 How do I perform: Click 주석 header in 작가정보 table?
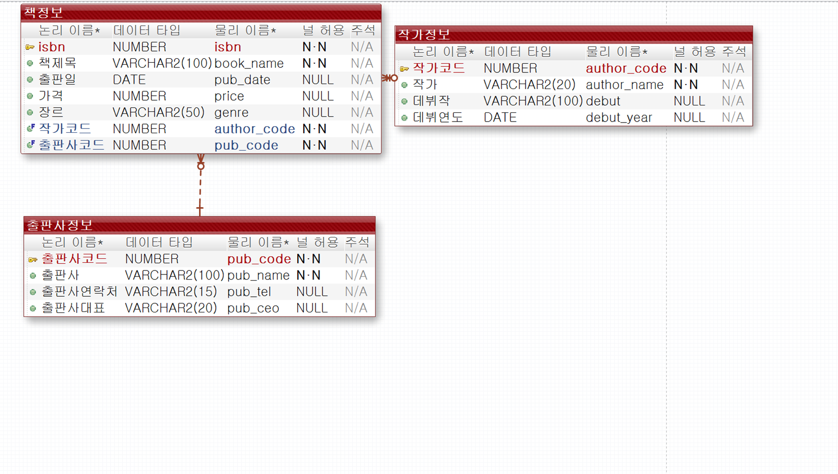click(734, 52)
